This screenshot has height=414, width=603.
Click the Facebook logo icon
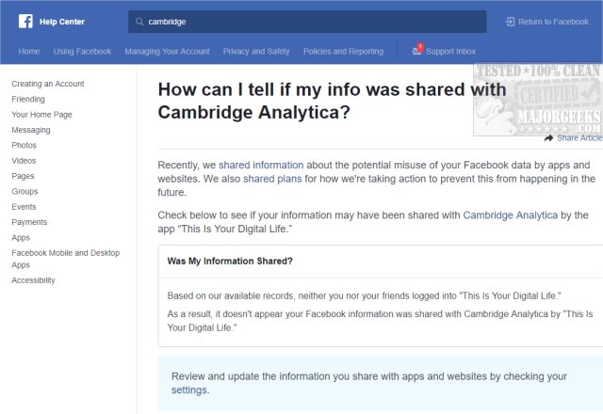25,21
